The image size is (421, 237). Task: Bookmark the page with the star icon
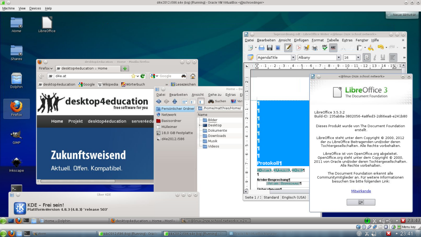pos(134,76)
